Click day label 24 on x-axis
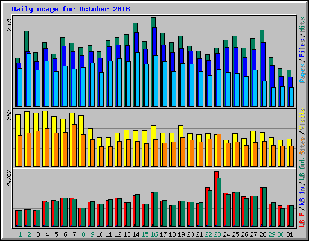The height and width of the screenshot is (241, 309). point(226,234)
